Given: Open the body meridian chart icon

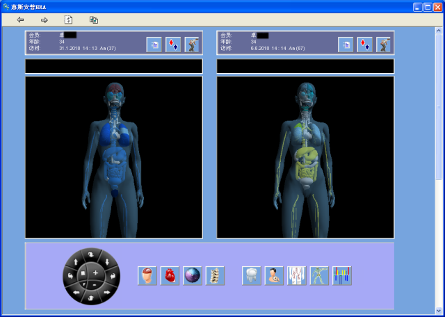Looking at the screenshot, I should click(x=297, y=275).
